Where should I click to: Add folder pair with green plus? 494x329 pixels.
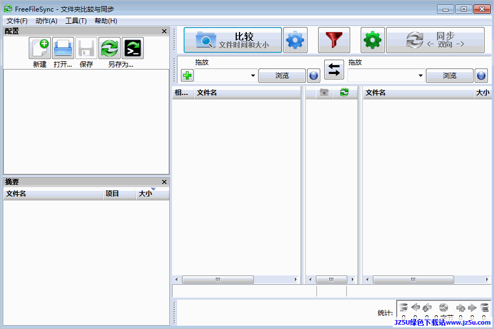(x=188, y=76)
